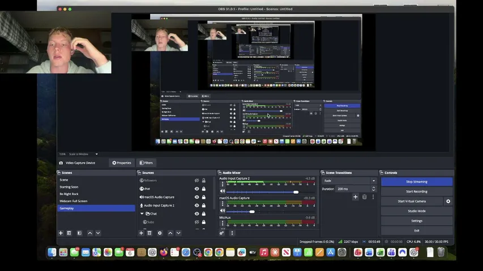Screen dimensions: 483x271
Task: Open Fade transition dropdown
Action: click(349, 181)
